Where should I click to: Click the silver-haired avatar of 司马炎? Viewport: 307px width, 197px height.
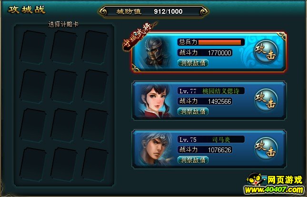pyautogui.click(x=155, y=149)
